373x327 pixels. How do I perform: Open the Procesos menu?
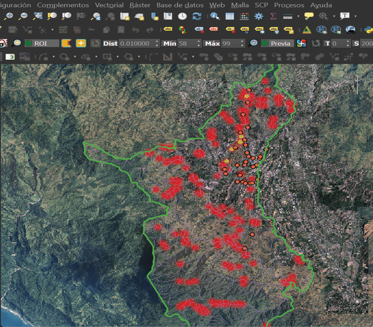pyautogui.click(x=289, y=5)
